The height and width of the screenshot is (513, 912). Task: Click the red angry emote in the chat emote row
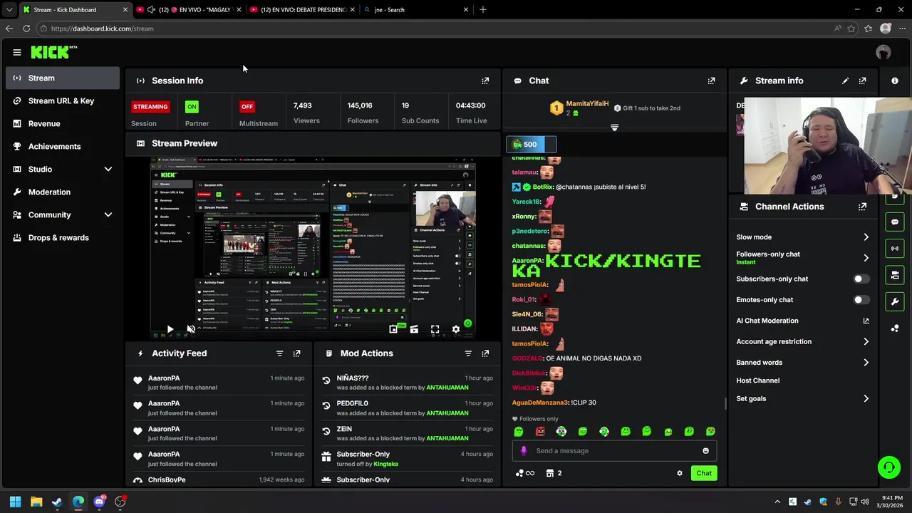(x=540, y=431)
